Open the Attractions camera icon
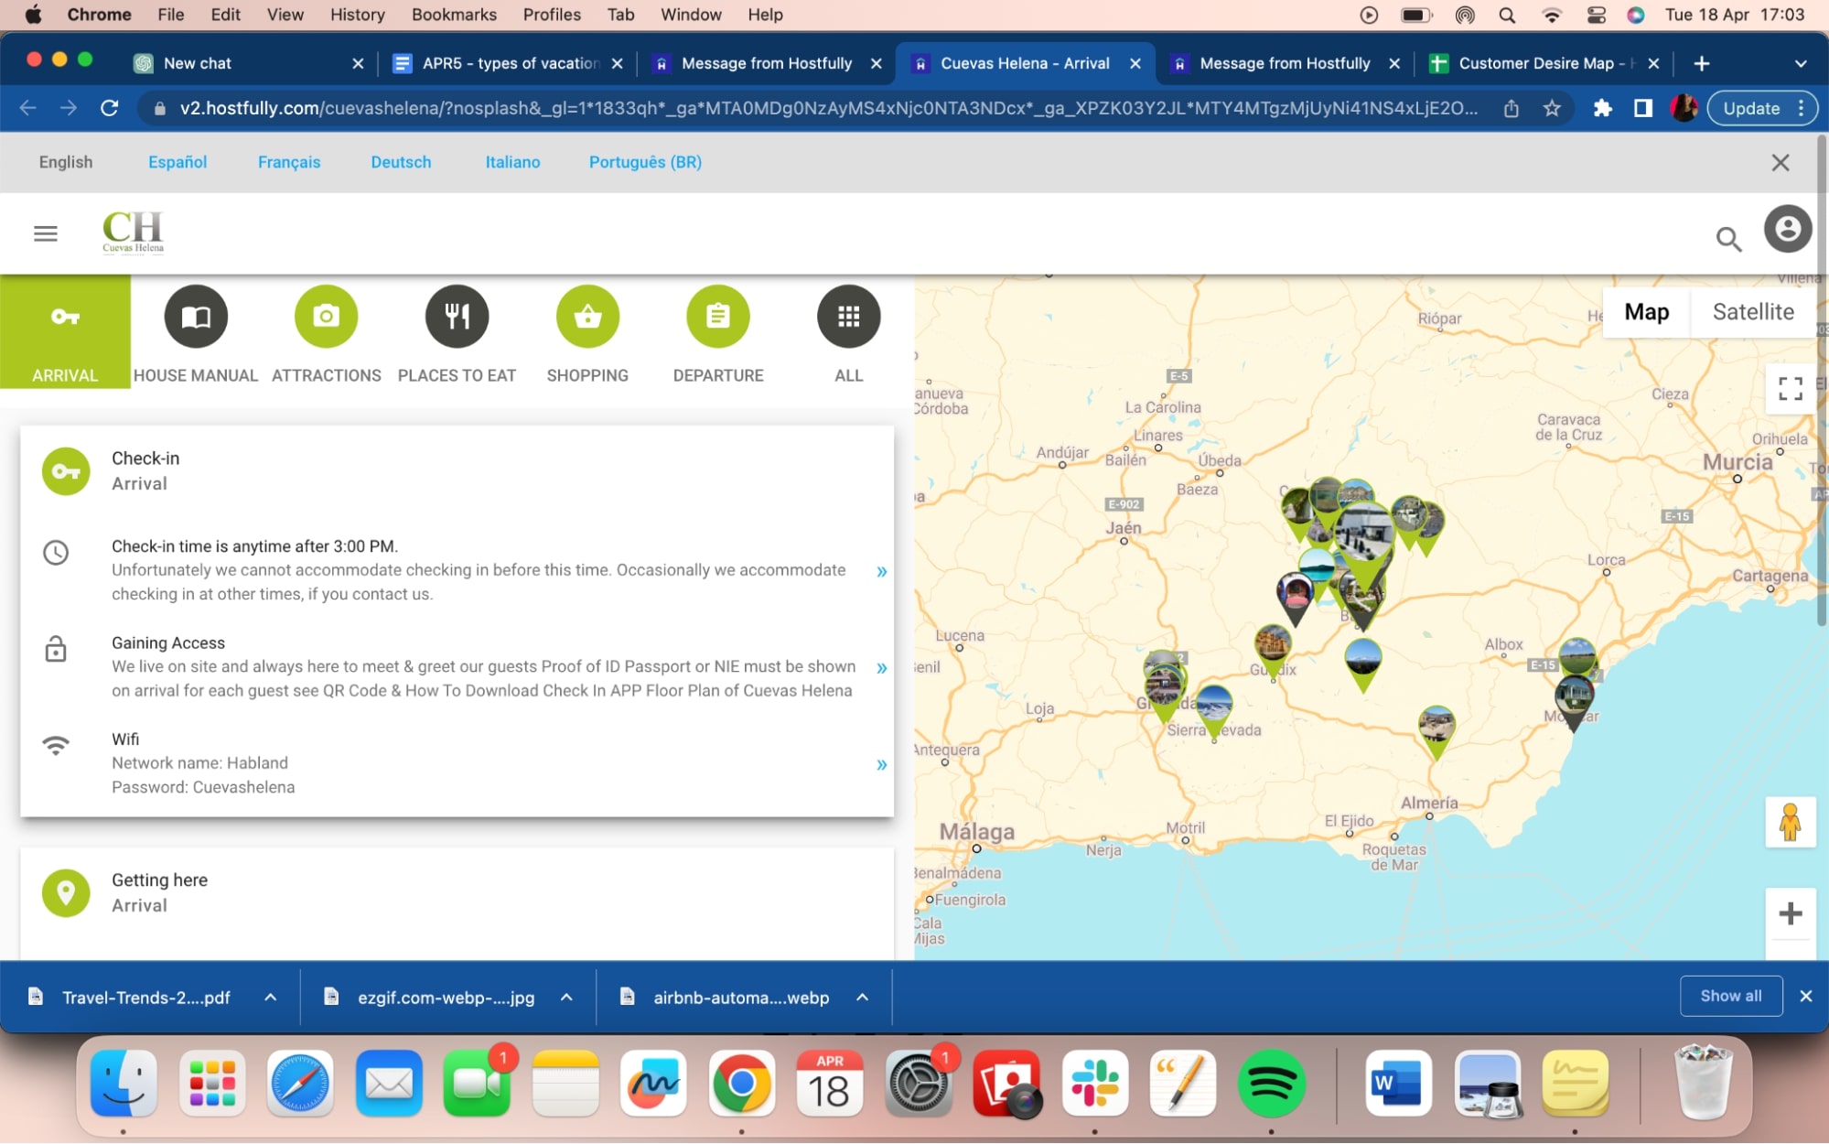Image resolution: width=1829 pixels, height=1144 pixels. click(x=326, y=316)
